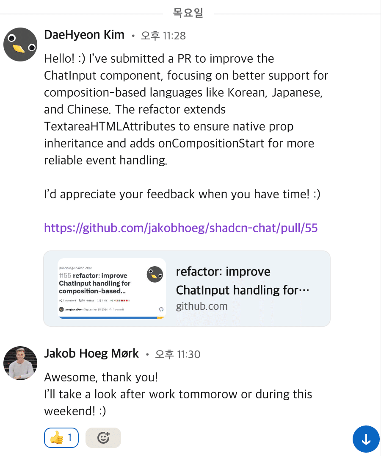Click the 오후 11:28 message timestamp
Screen dimensions: 381x456
click(163, 36)
